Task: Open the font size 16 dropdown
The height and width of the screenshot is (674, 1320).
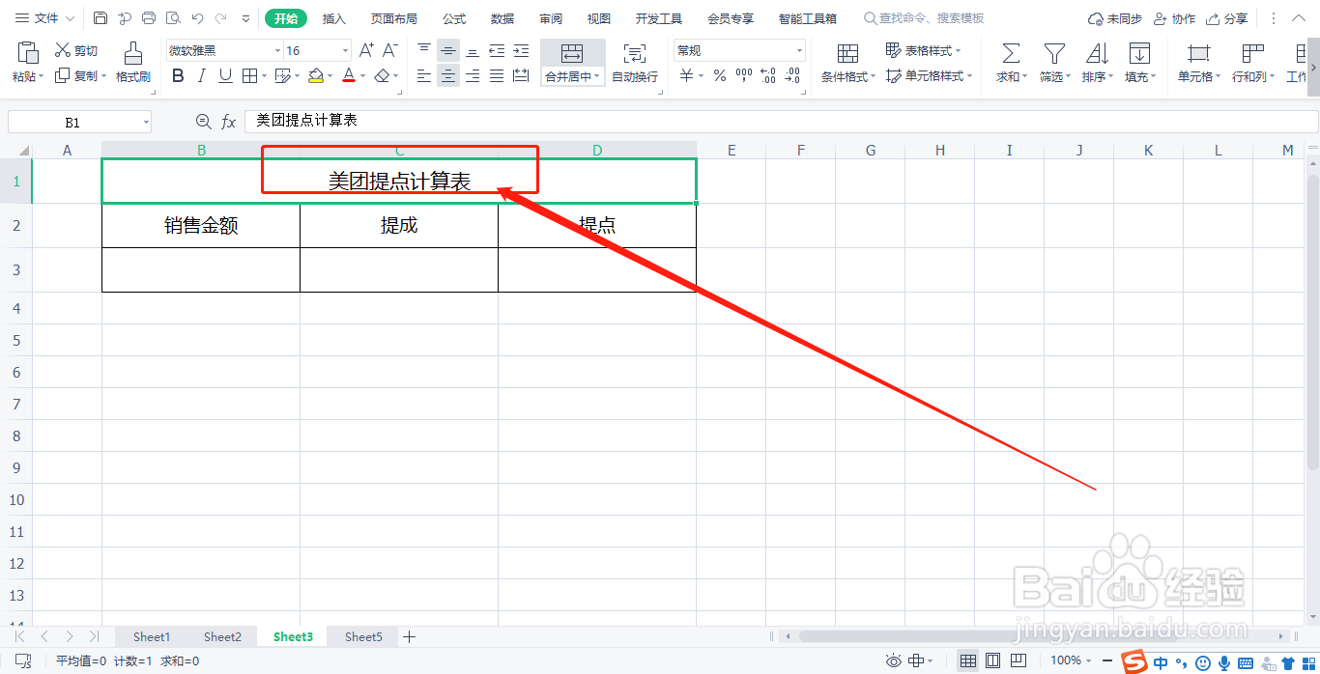Action: point(346,51)
